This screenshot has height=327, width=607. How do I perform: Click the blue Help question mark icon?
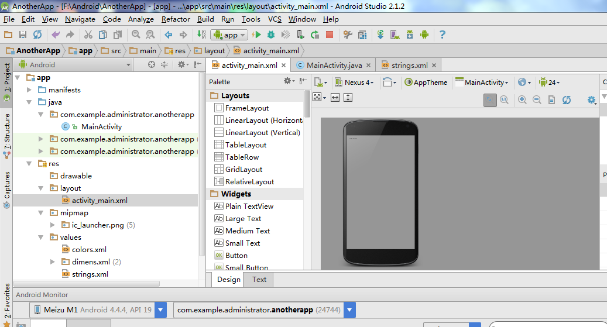443,35
